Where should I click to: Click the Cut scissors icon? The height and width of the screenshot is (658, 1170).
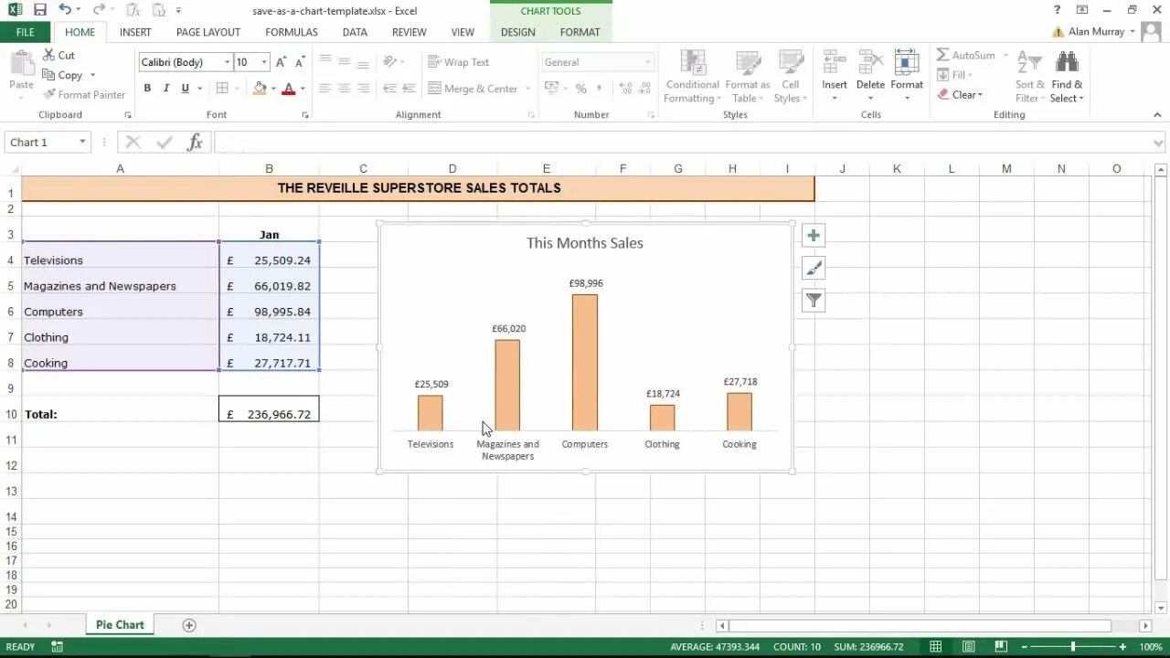coord(48,55)
